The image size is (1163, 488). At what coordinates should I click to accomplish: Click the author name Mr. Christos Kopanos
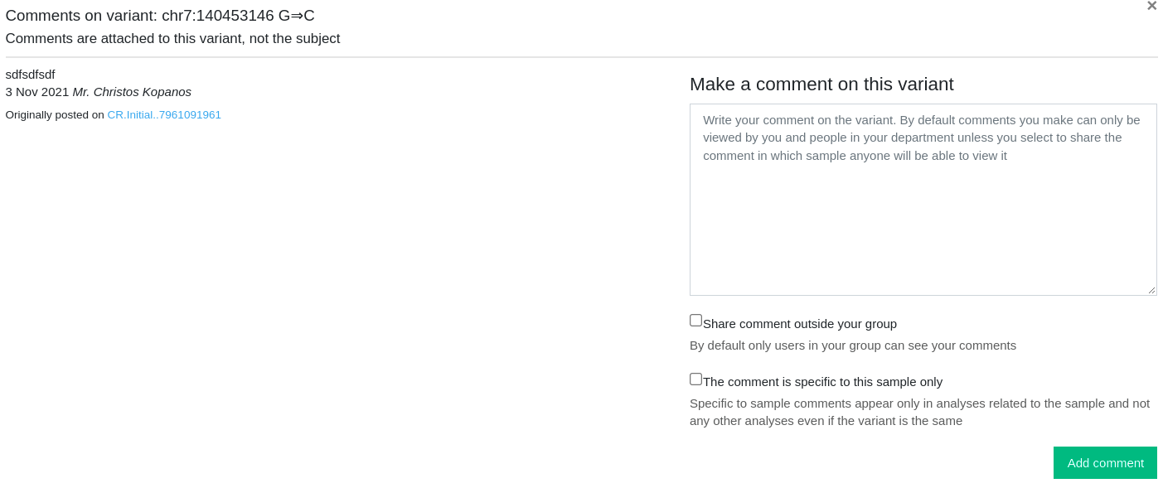point(132,92)
